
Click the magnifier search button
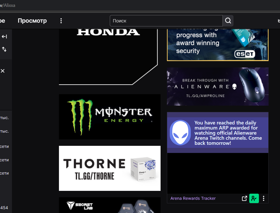(228, 21)
